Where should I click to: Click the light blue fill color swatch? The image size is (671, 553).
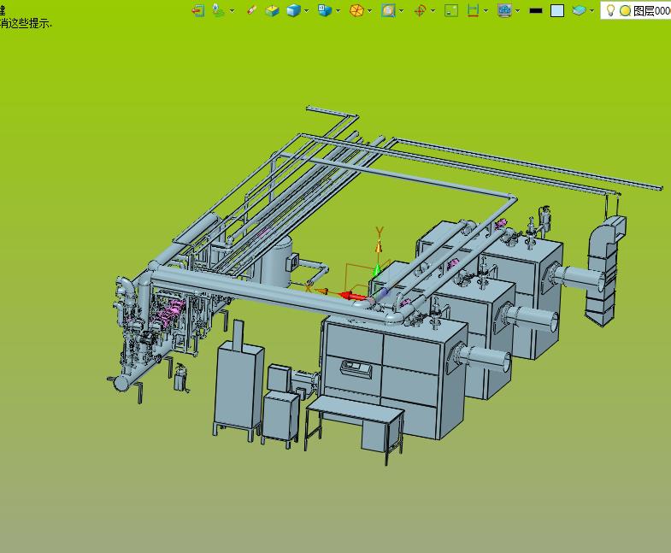pyautogui.click(x=556, y=11)
